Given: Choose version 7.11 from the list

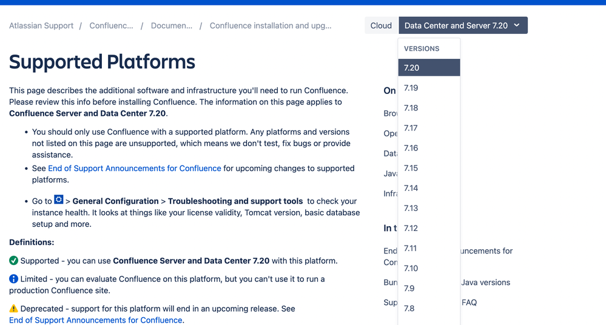Looking at the screenshot, I should [429, 249].
